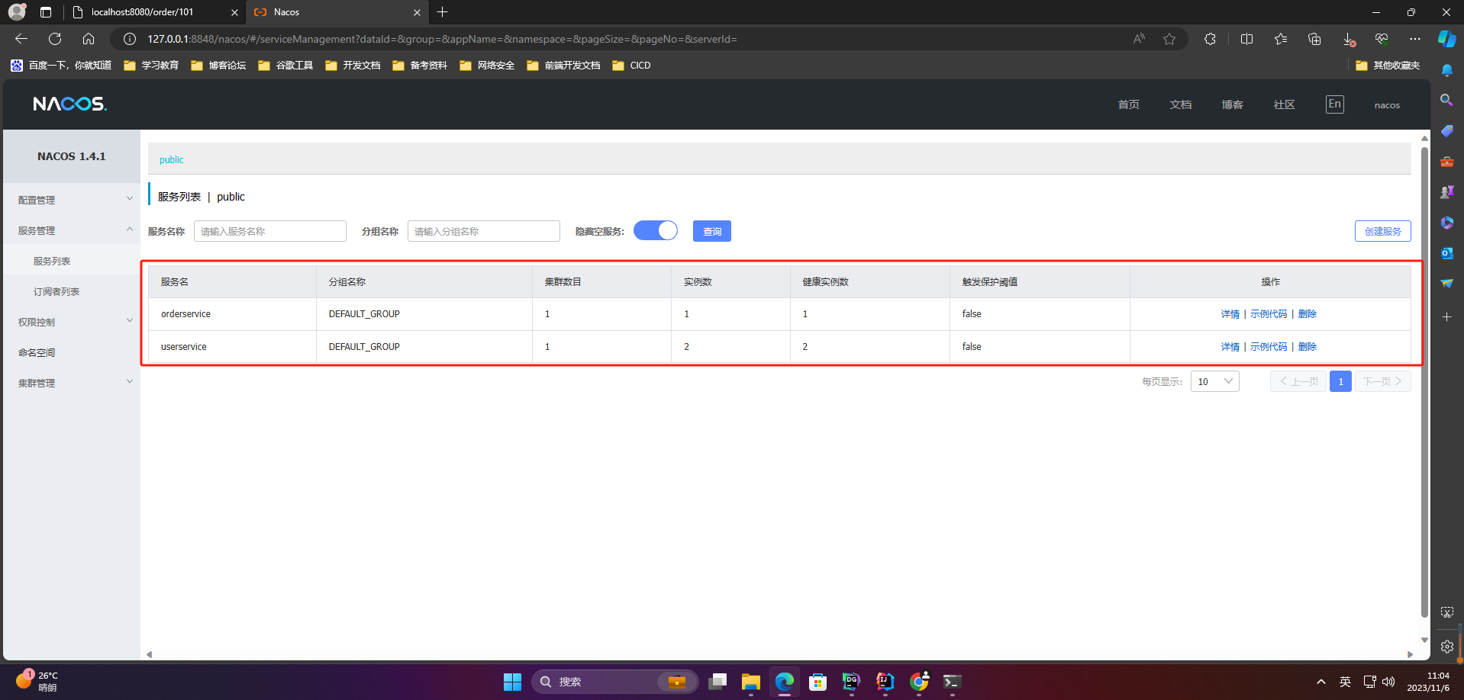Image resolution: width=1464 pixels, height=700 pixels.
Task: Open 示例代码 for orderservice
Action: (1269, 314)
